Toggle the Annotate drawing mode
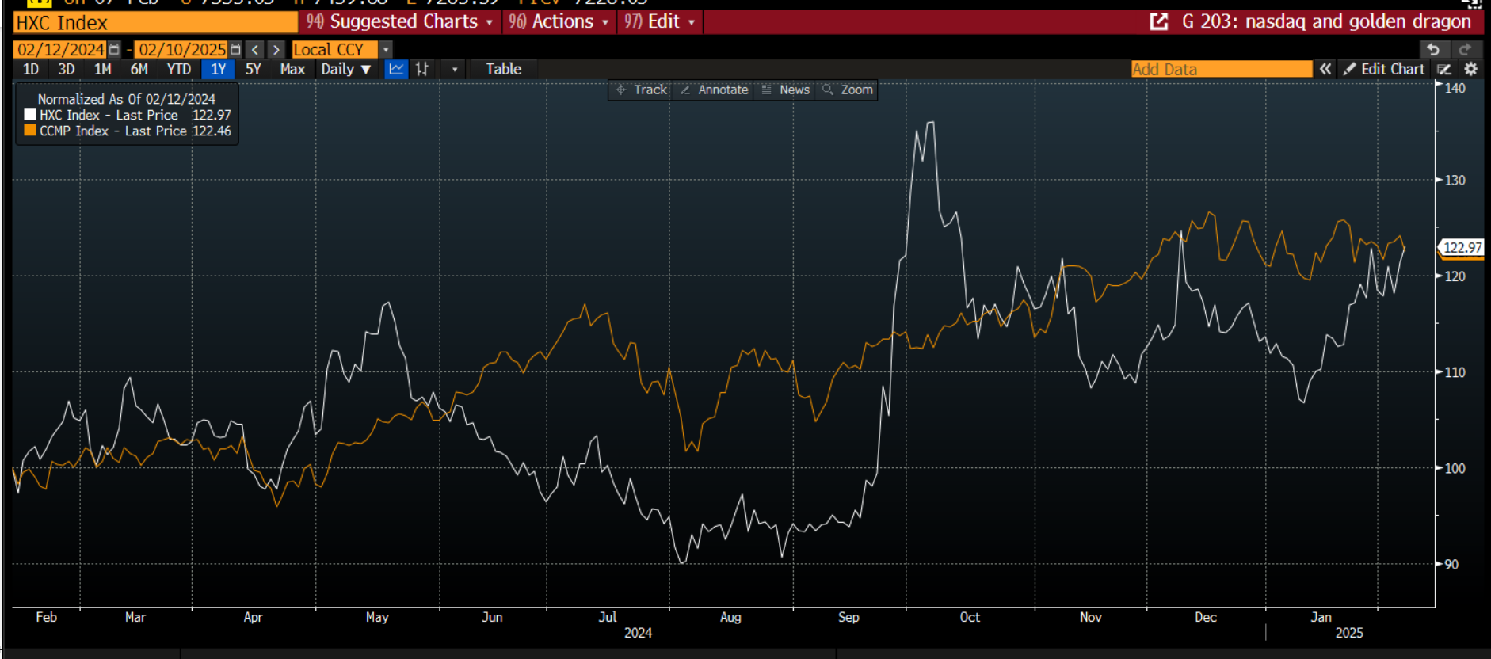The height and width of the screenshot is (659, 1491). click(714, 90)
